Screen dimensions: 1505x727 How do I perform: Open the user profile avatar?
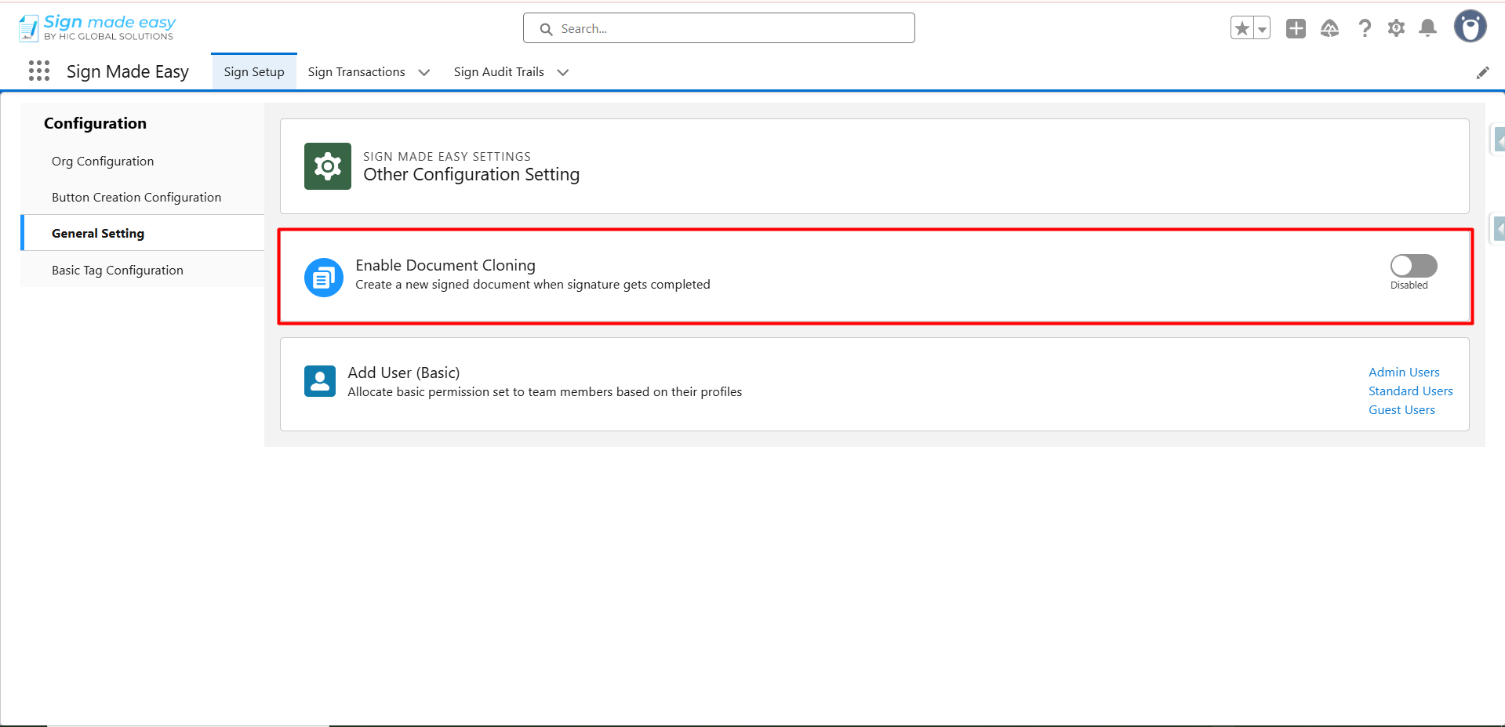pos(1470,27)
